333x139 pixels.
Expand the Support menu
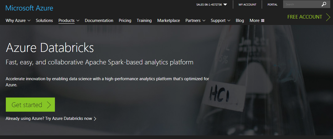coord(220,21)
